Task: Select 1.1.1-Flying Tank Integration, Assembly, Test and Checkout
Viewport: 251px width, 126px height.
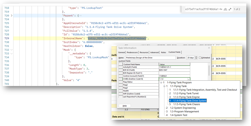Action: click(x=205, y=90)
